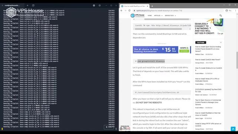This screenshot has width=238, height=134.
Task: Click author 'George Brown' under CentOS Web Panel post
Action: click(199, 63)
